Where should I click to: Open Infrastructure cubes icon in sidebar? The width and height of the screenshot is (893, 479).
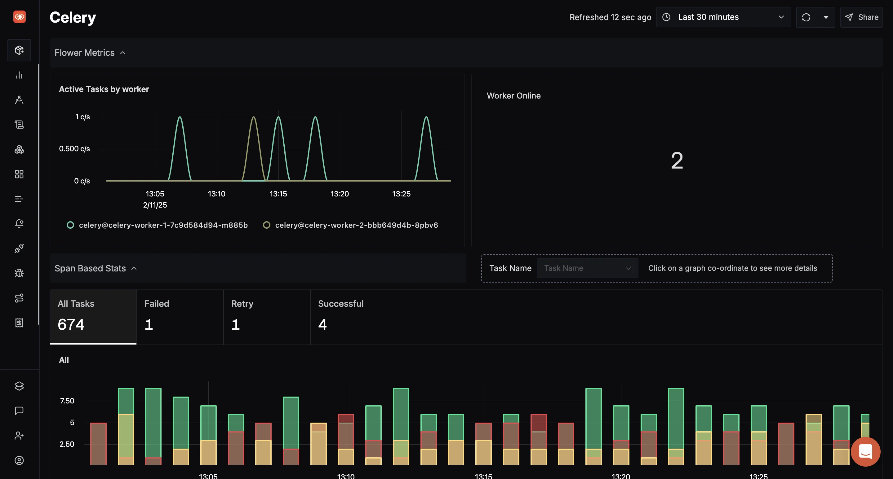[x=20, y=149]
